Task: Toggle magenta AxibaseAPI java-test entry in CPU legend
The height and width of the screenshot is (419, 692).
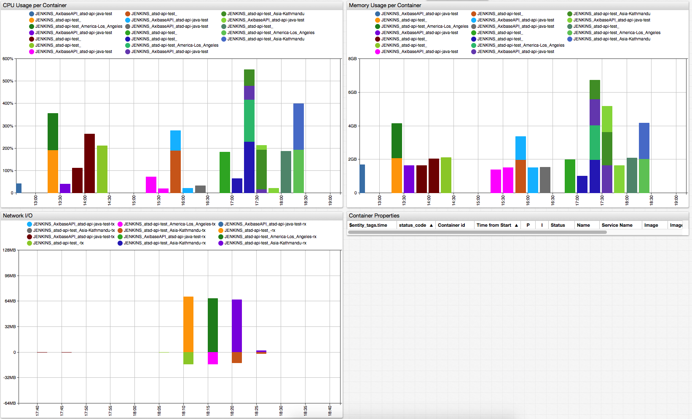Action: click(x=70, y=52)
